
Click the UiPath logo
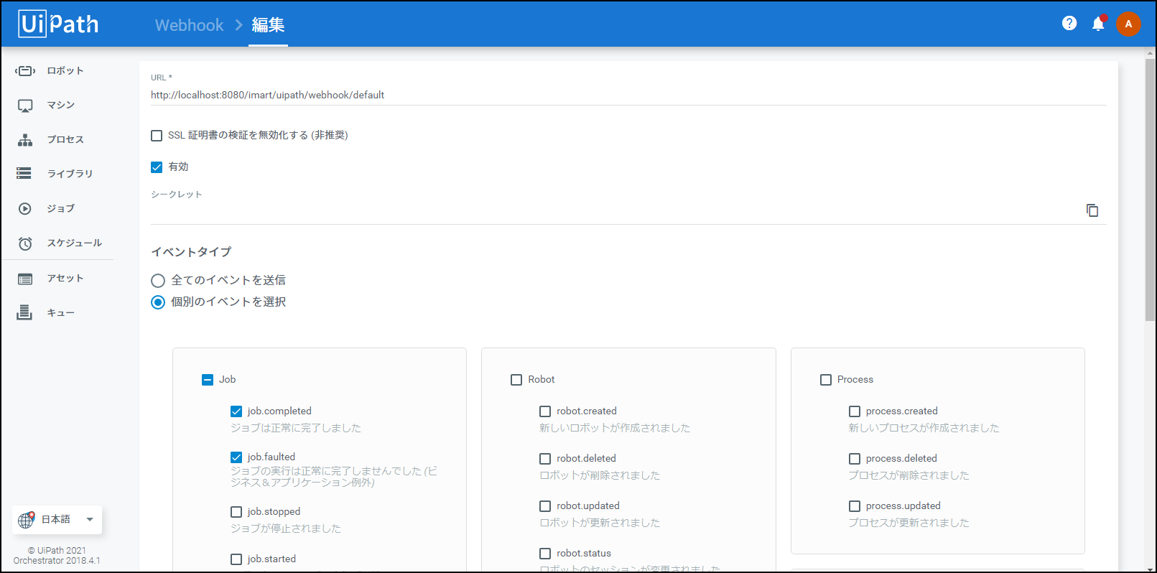pyautogui.click(x=59, y=24)
